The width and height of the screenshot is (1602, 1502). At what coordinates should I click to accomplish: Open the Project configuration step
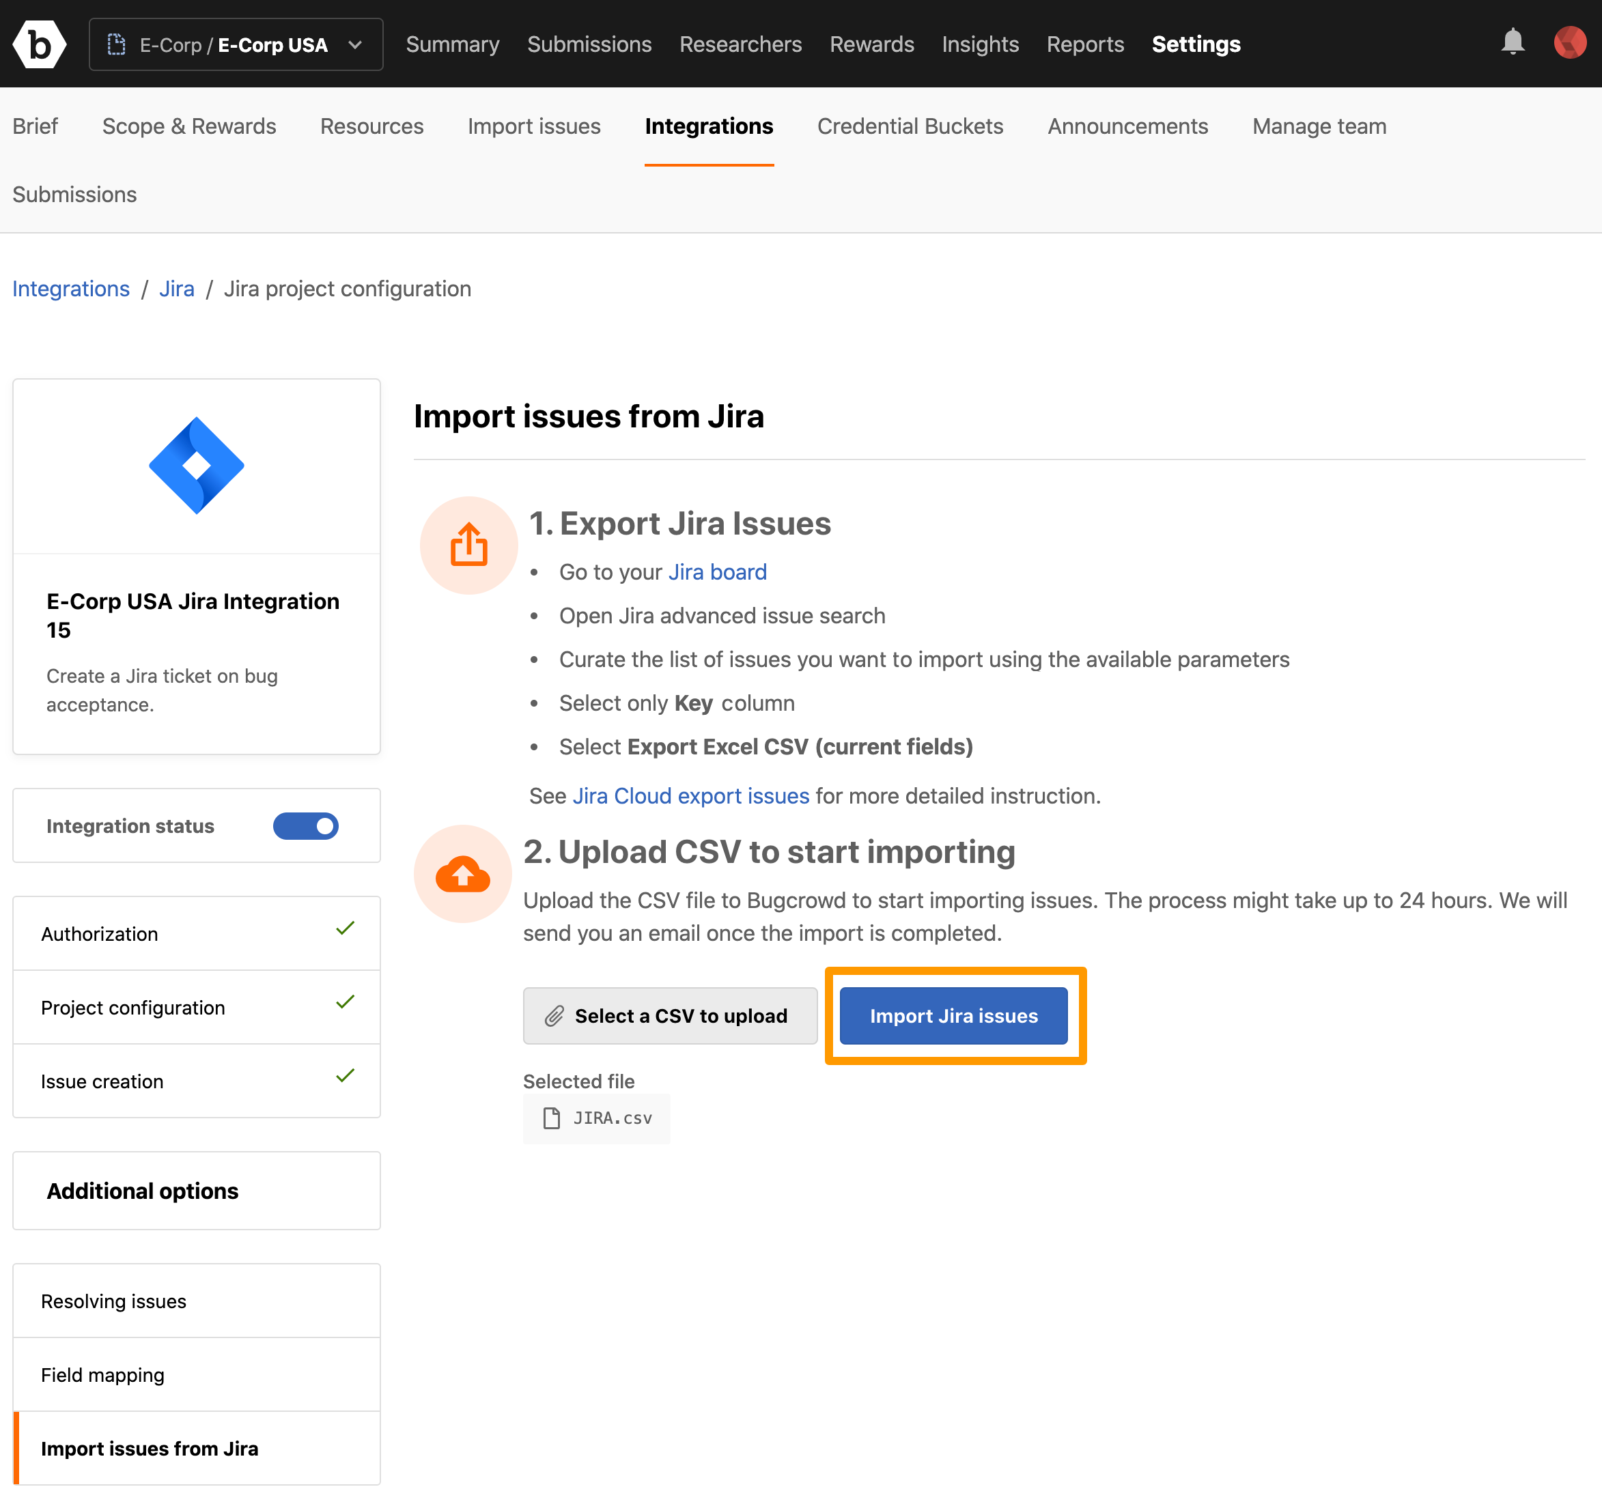[197, 1007]
